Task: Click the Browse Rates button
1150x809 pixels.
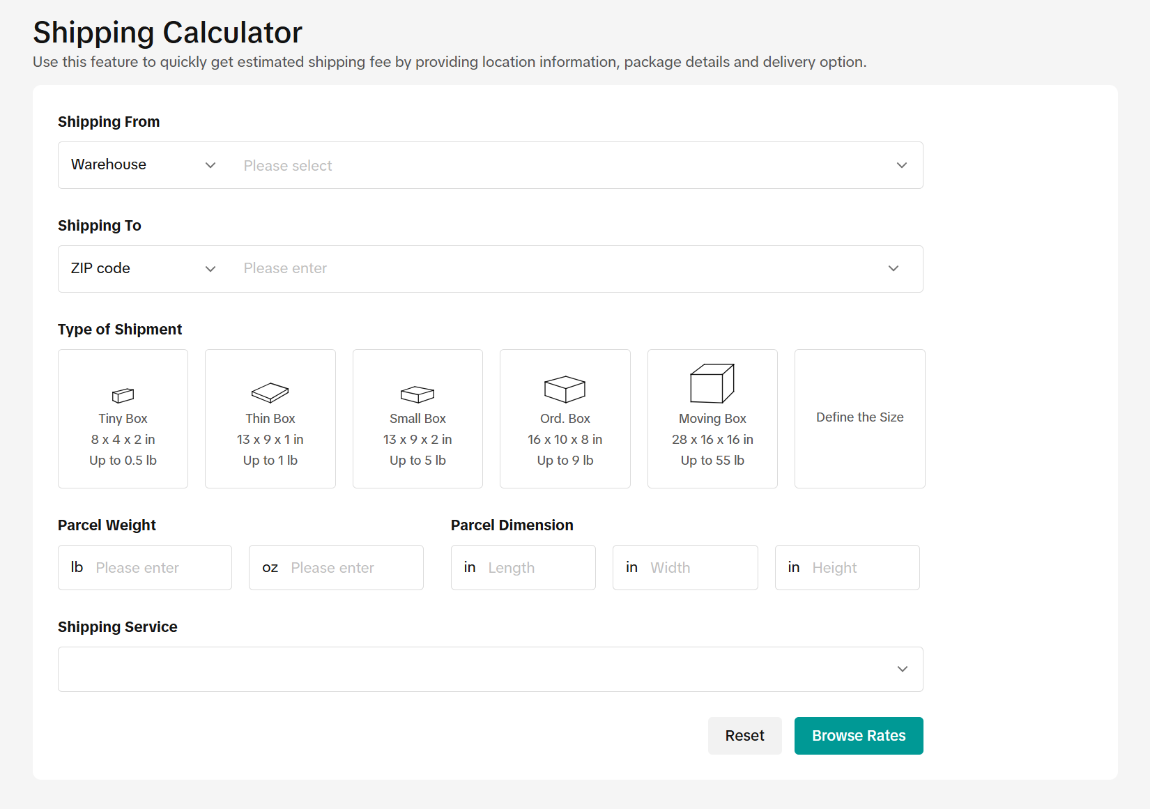Action: (859, 736)
